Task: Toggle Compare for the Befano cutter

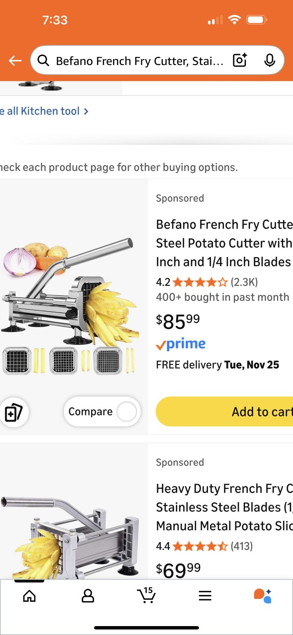Action: coord(126,412)
